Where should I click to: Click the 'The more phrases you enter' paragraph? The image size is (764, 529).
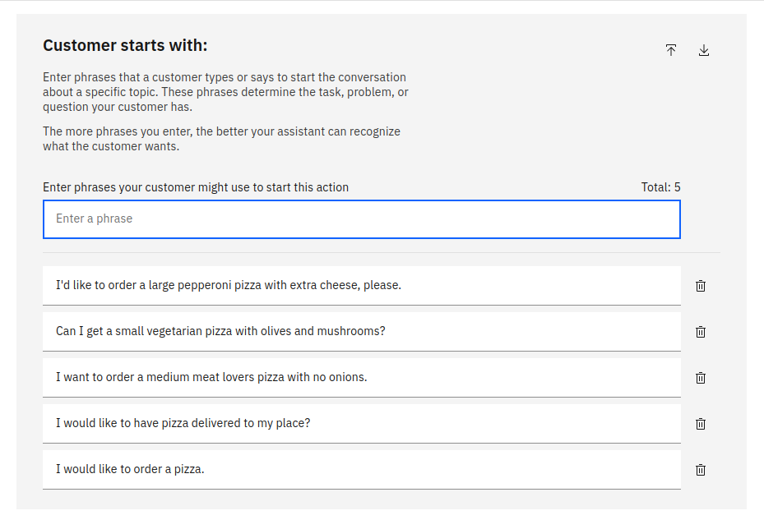[221, 139]
